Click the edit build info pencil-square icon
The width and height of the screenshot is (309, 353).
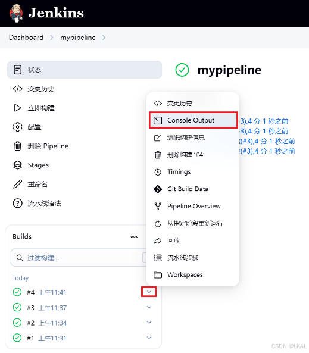tap(158, 138)
